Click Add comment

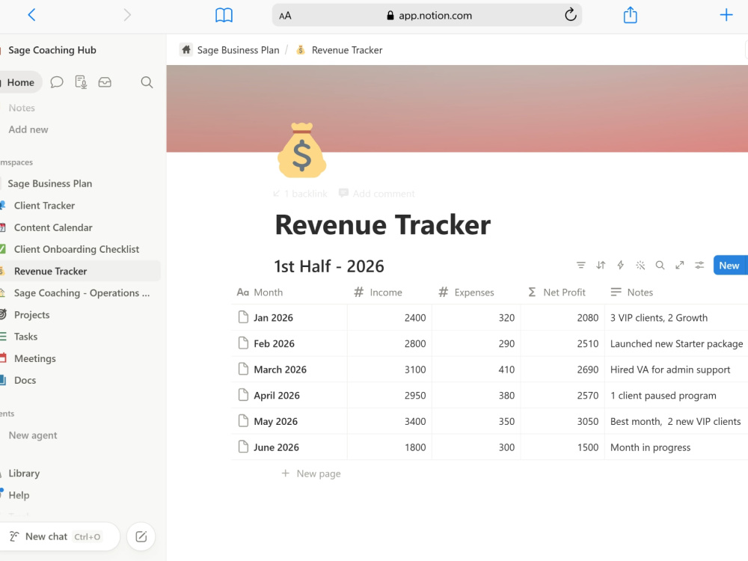point(377,194)
